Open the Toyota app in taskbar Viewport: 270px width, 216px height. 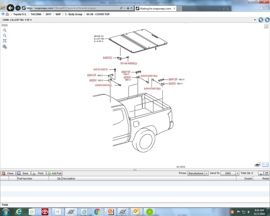45,212
